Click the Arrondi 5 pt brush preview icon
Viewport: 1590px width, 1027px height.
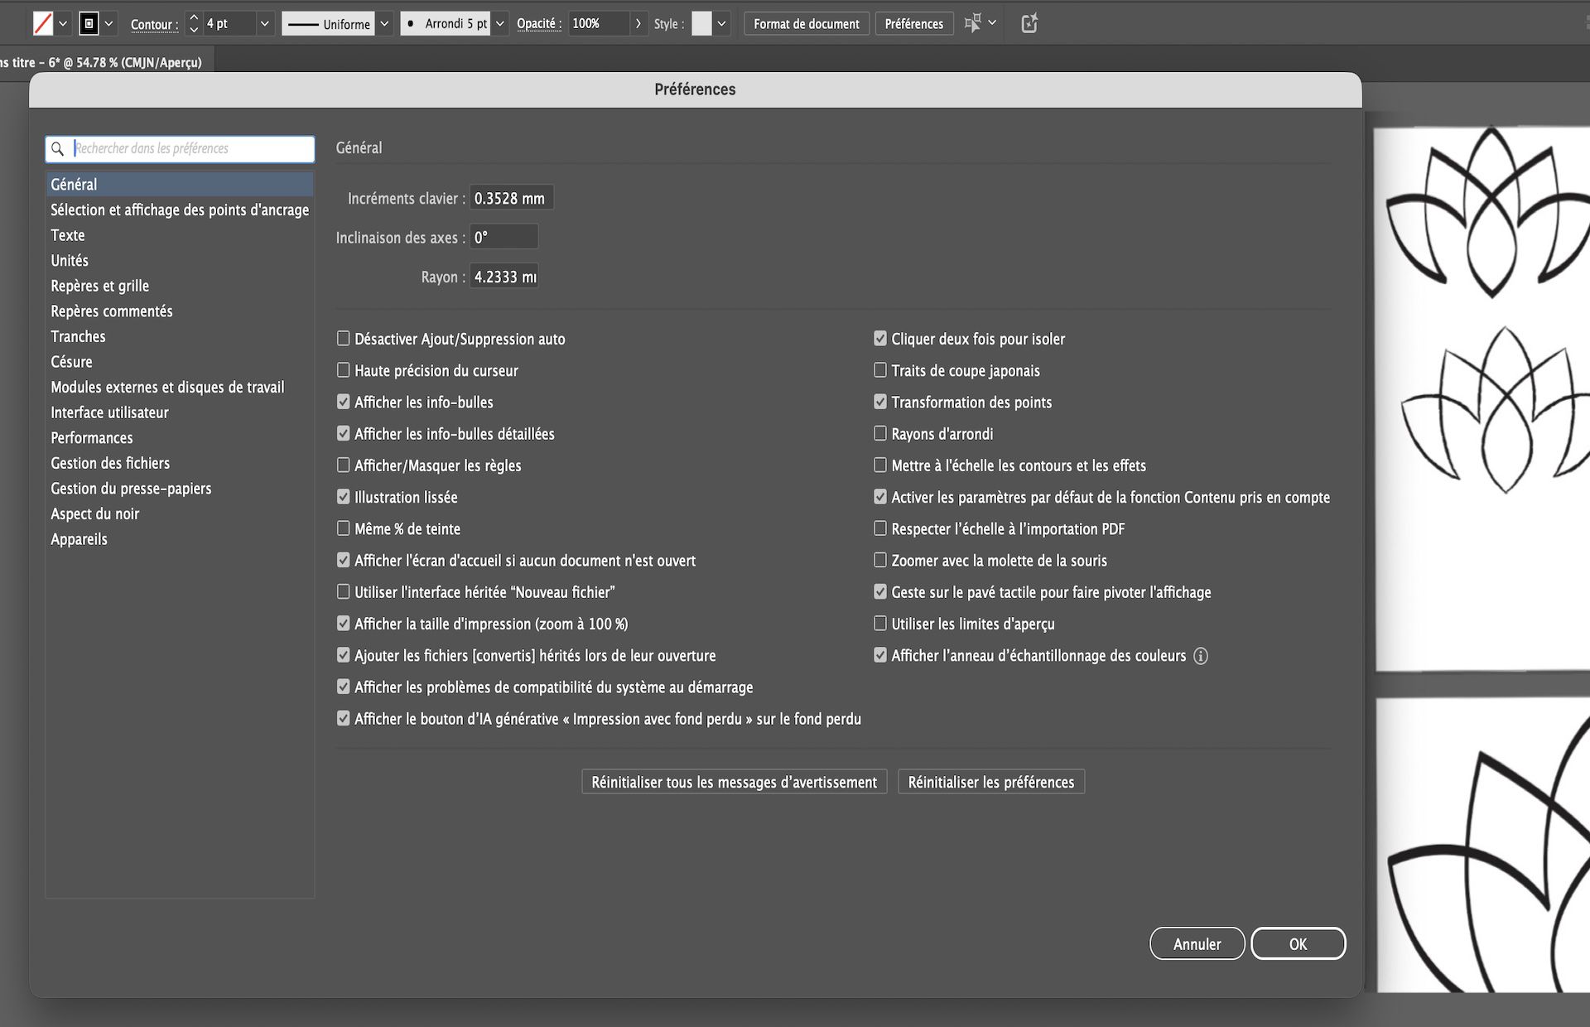412,23
